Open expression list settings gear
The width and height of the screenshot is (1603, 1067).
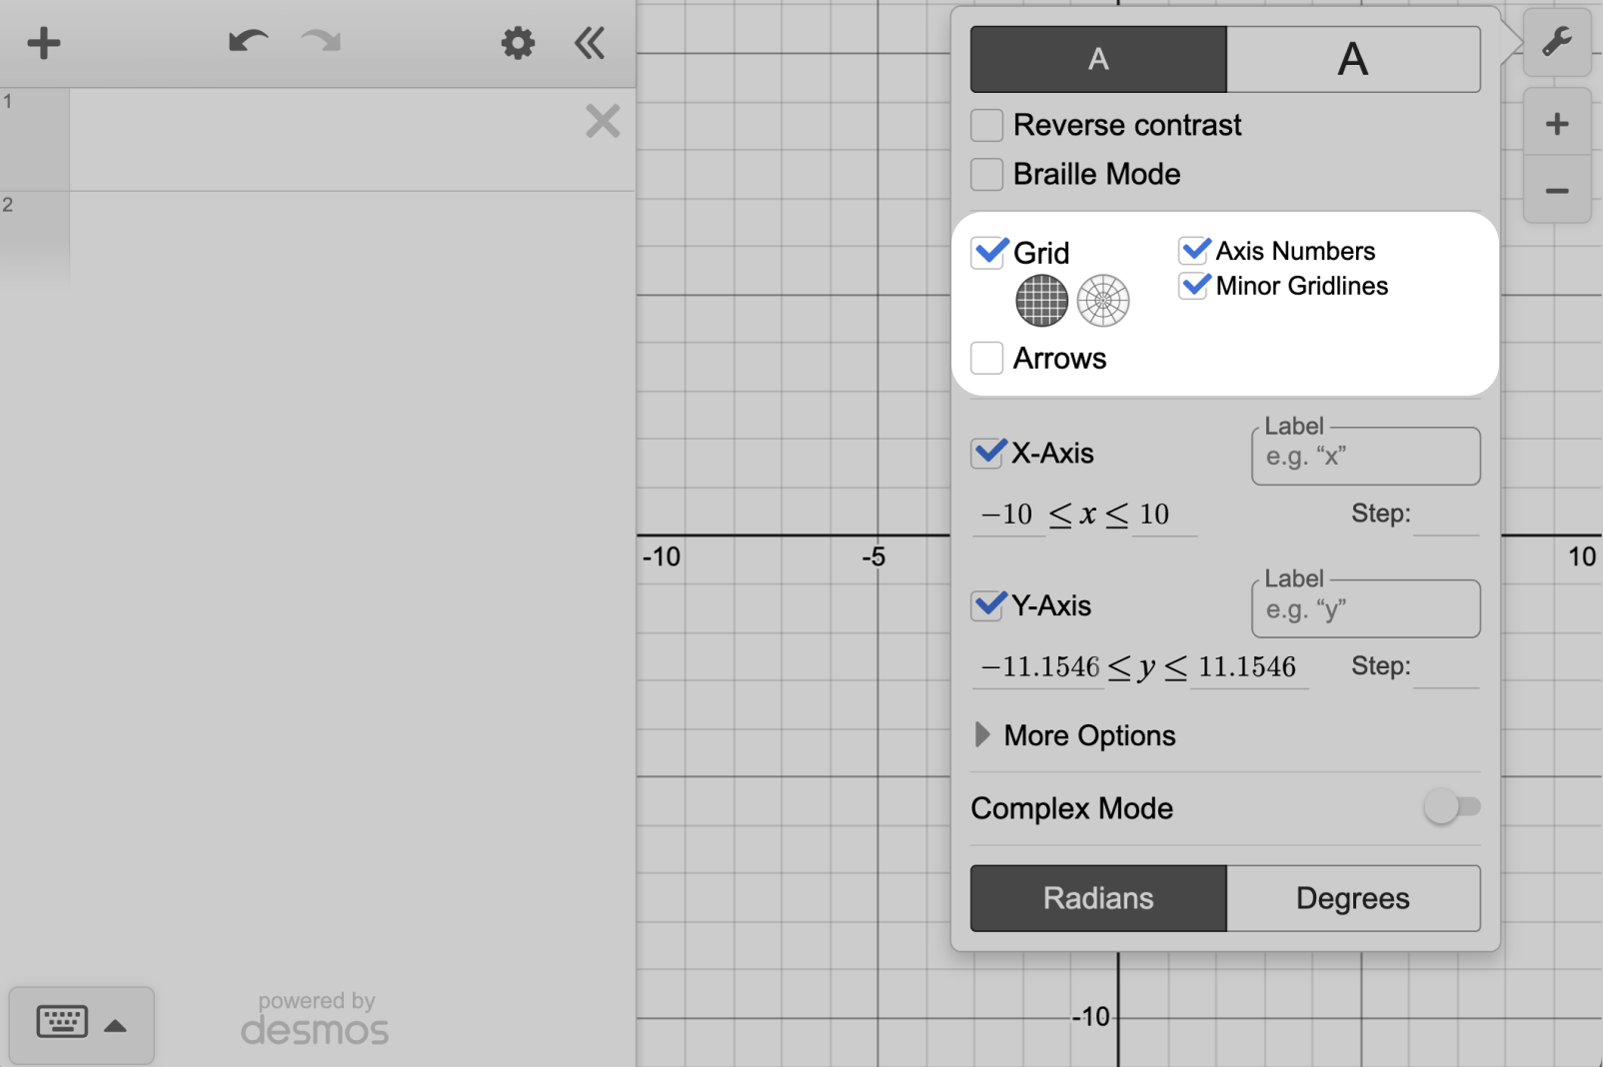(518, 43)
